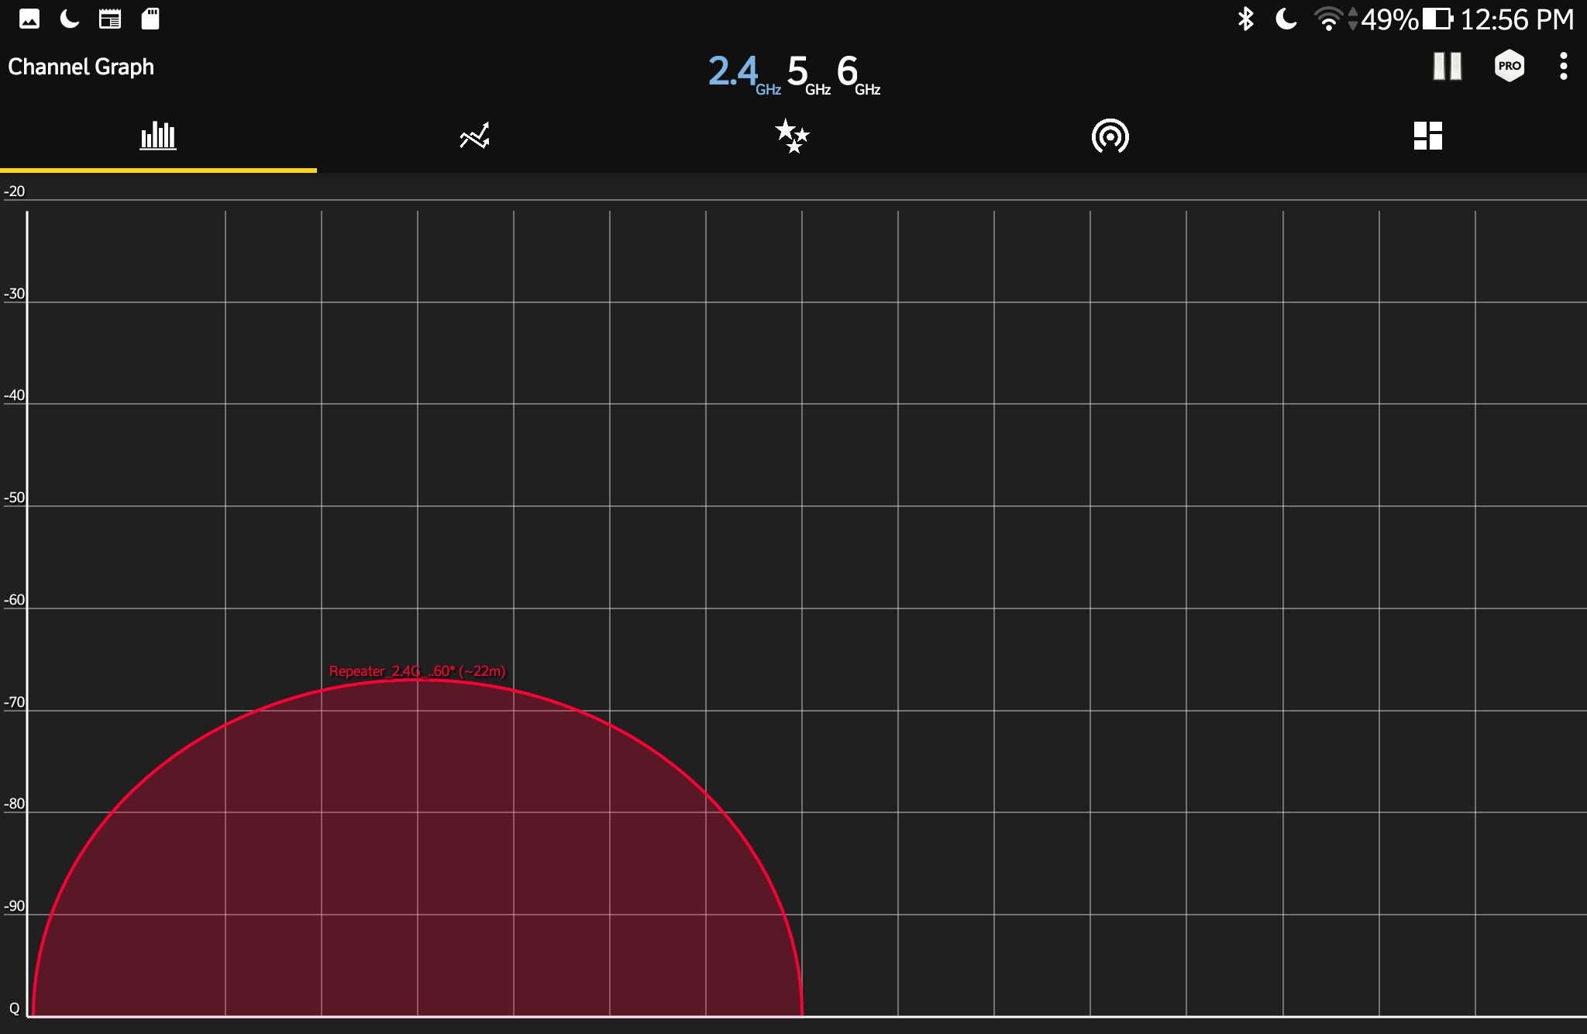Image resolution: width=1587 pixels, height=1034 pixels.
Task: Pause the live scan
Action: click(x=1447, y=67)
